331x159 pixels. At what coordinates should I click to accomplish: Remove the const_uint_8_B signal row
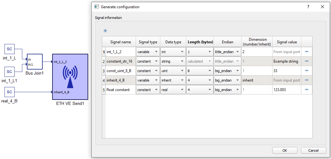[306, 70]
